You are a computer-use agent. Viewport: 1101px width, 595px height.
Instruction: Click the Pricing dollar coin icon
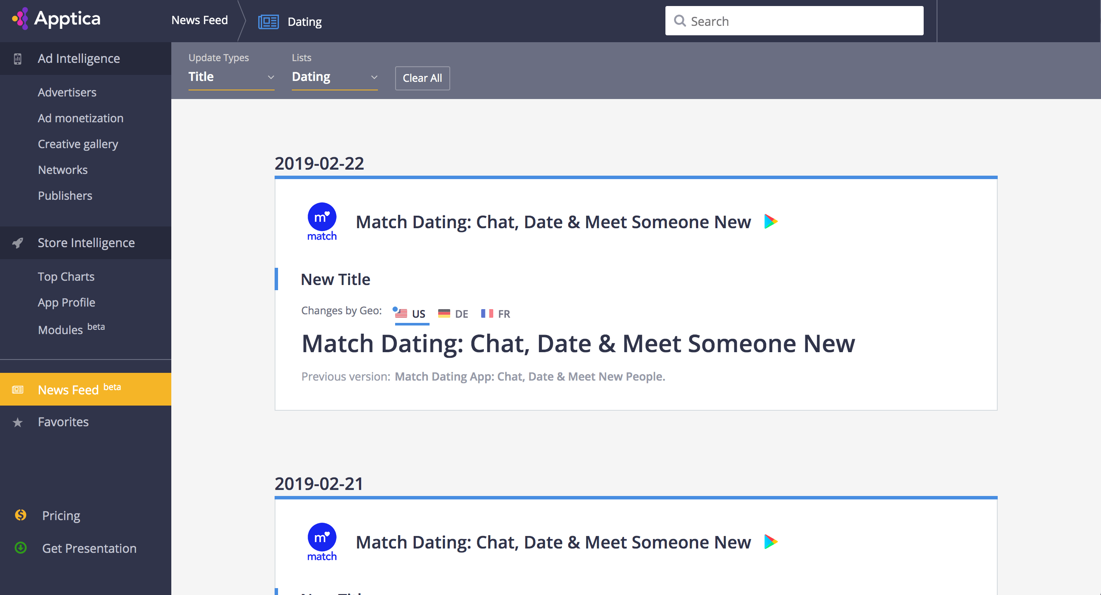21,515
